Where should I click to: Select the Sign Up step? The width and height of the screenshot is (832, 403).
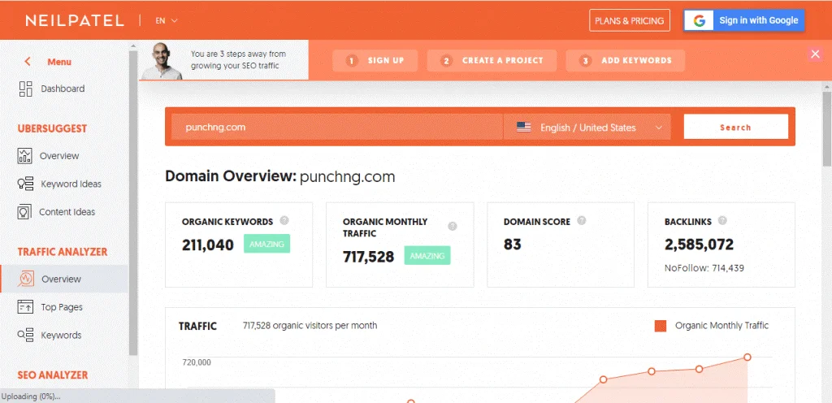click(x=375, y=61)
